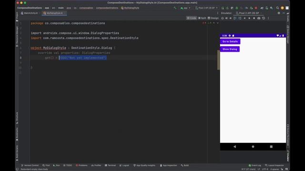Click the emulator rotate left icon

[x=235, y=18]
